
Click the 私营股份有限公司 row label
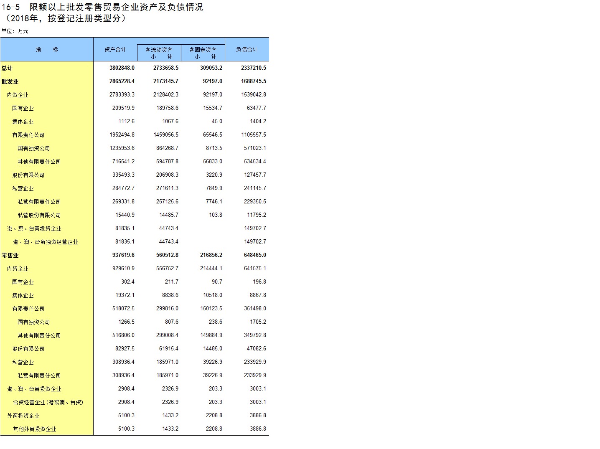(39, 215)
